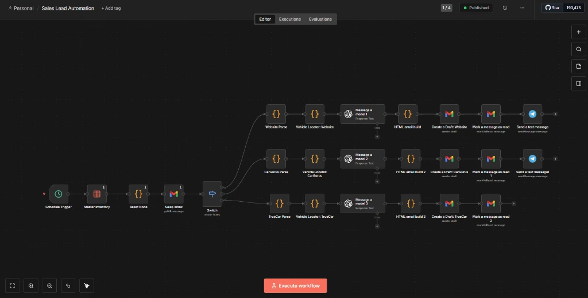Image resolution: width=588 pixels, height=298 pixels.
Task: Click the trigger lightning bolt indicator
Action: click(x=44, y=194)
